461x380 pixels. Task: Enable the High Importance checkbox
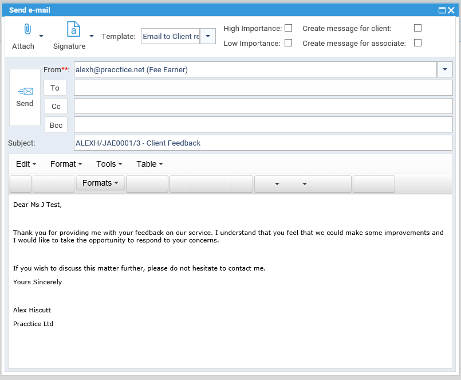coord(289,28)
